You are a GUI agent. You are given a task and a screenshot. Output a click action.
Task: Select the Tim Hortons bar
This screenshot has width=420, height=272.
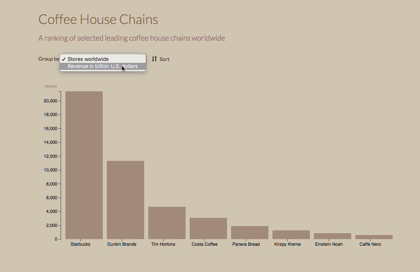pyautogui.click(x=167, y=223)
